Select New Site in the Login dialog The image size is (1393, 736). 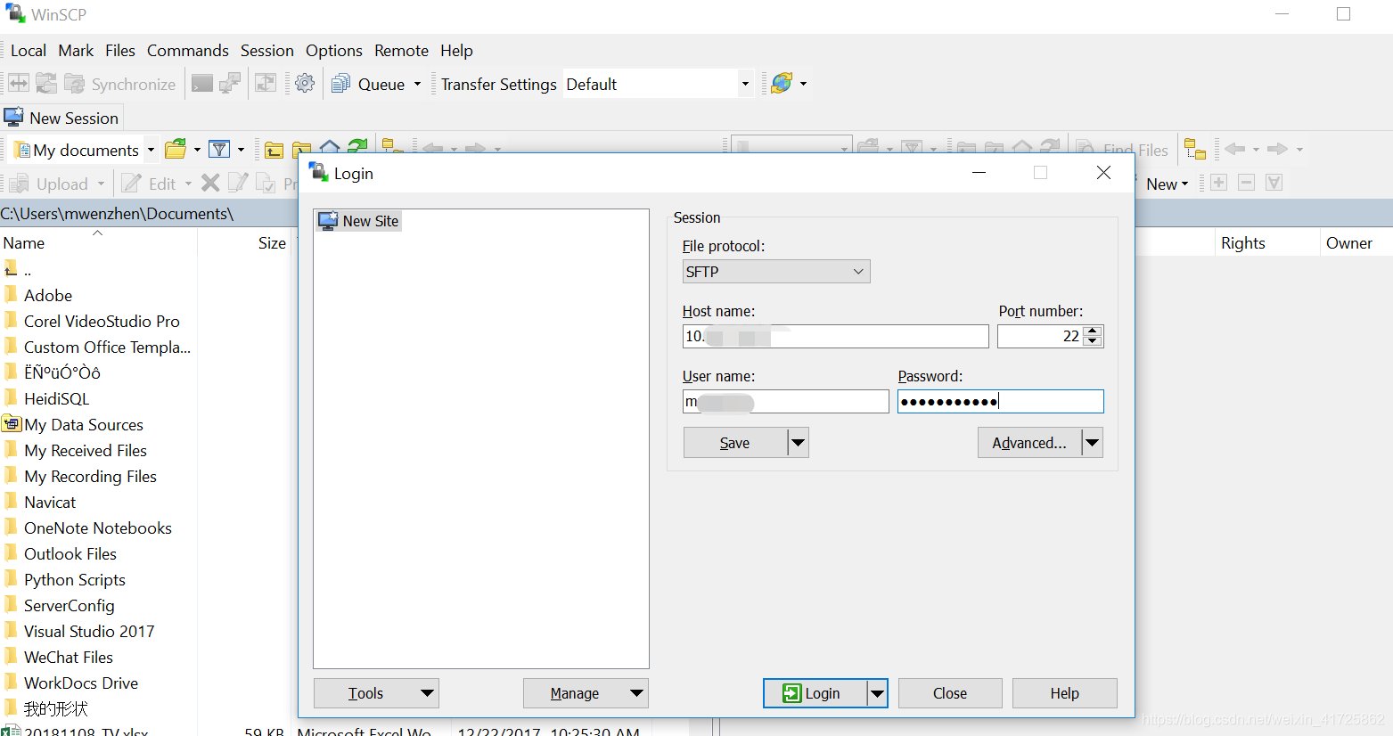[359, 221]
